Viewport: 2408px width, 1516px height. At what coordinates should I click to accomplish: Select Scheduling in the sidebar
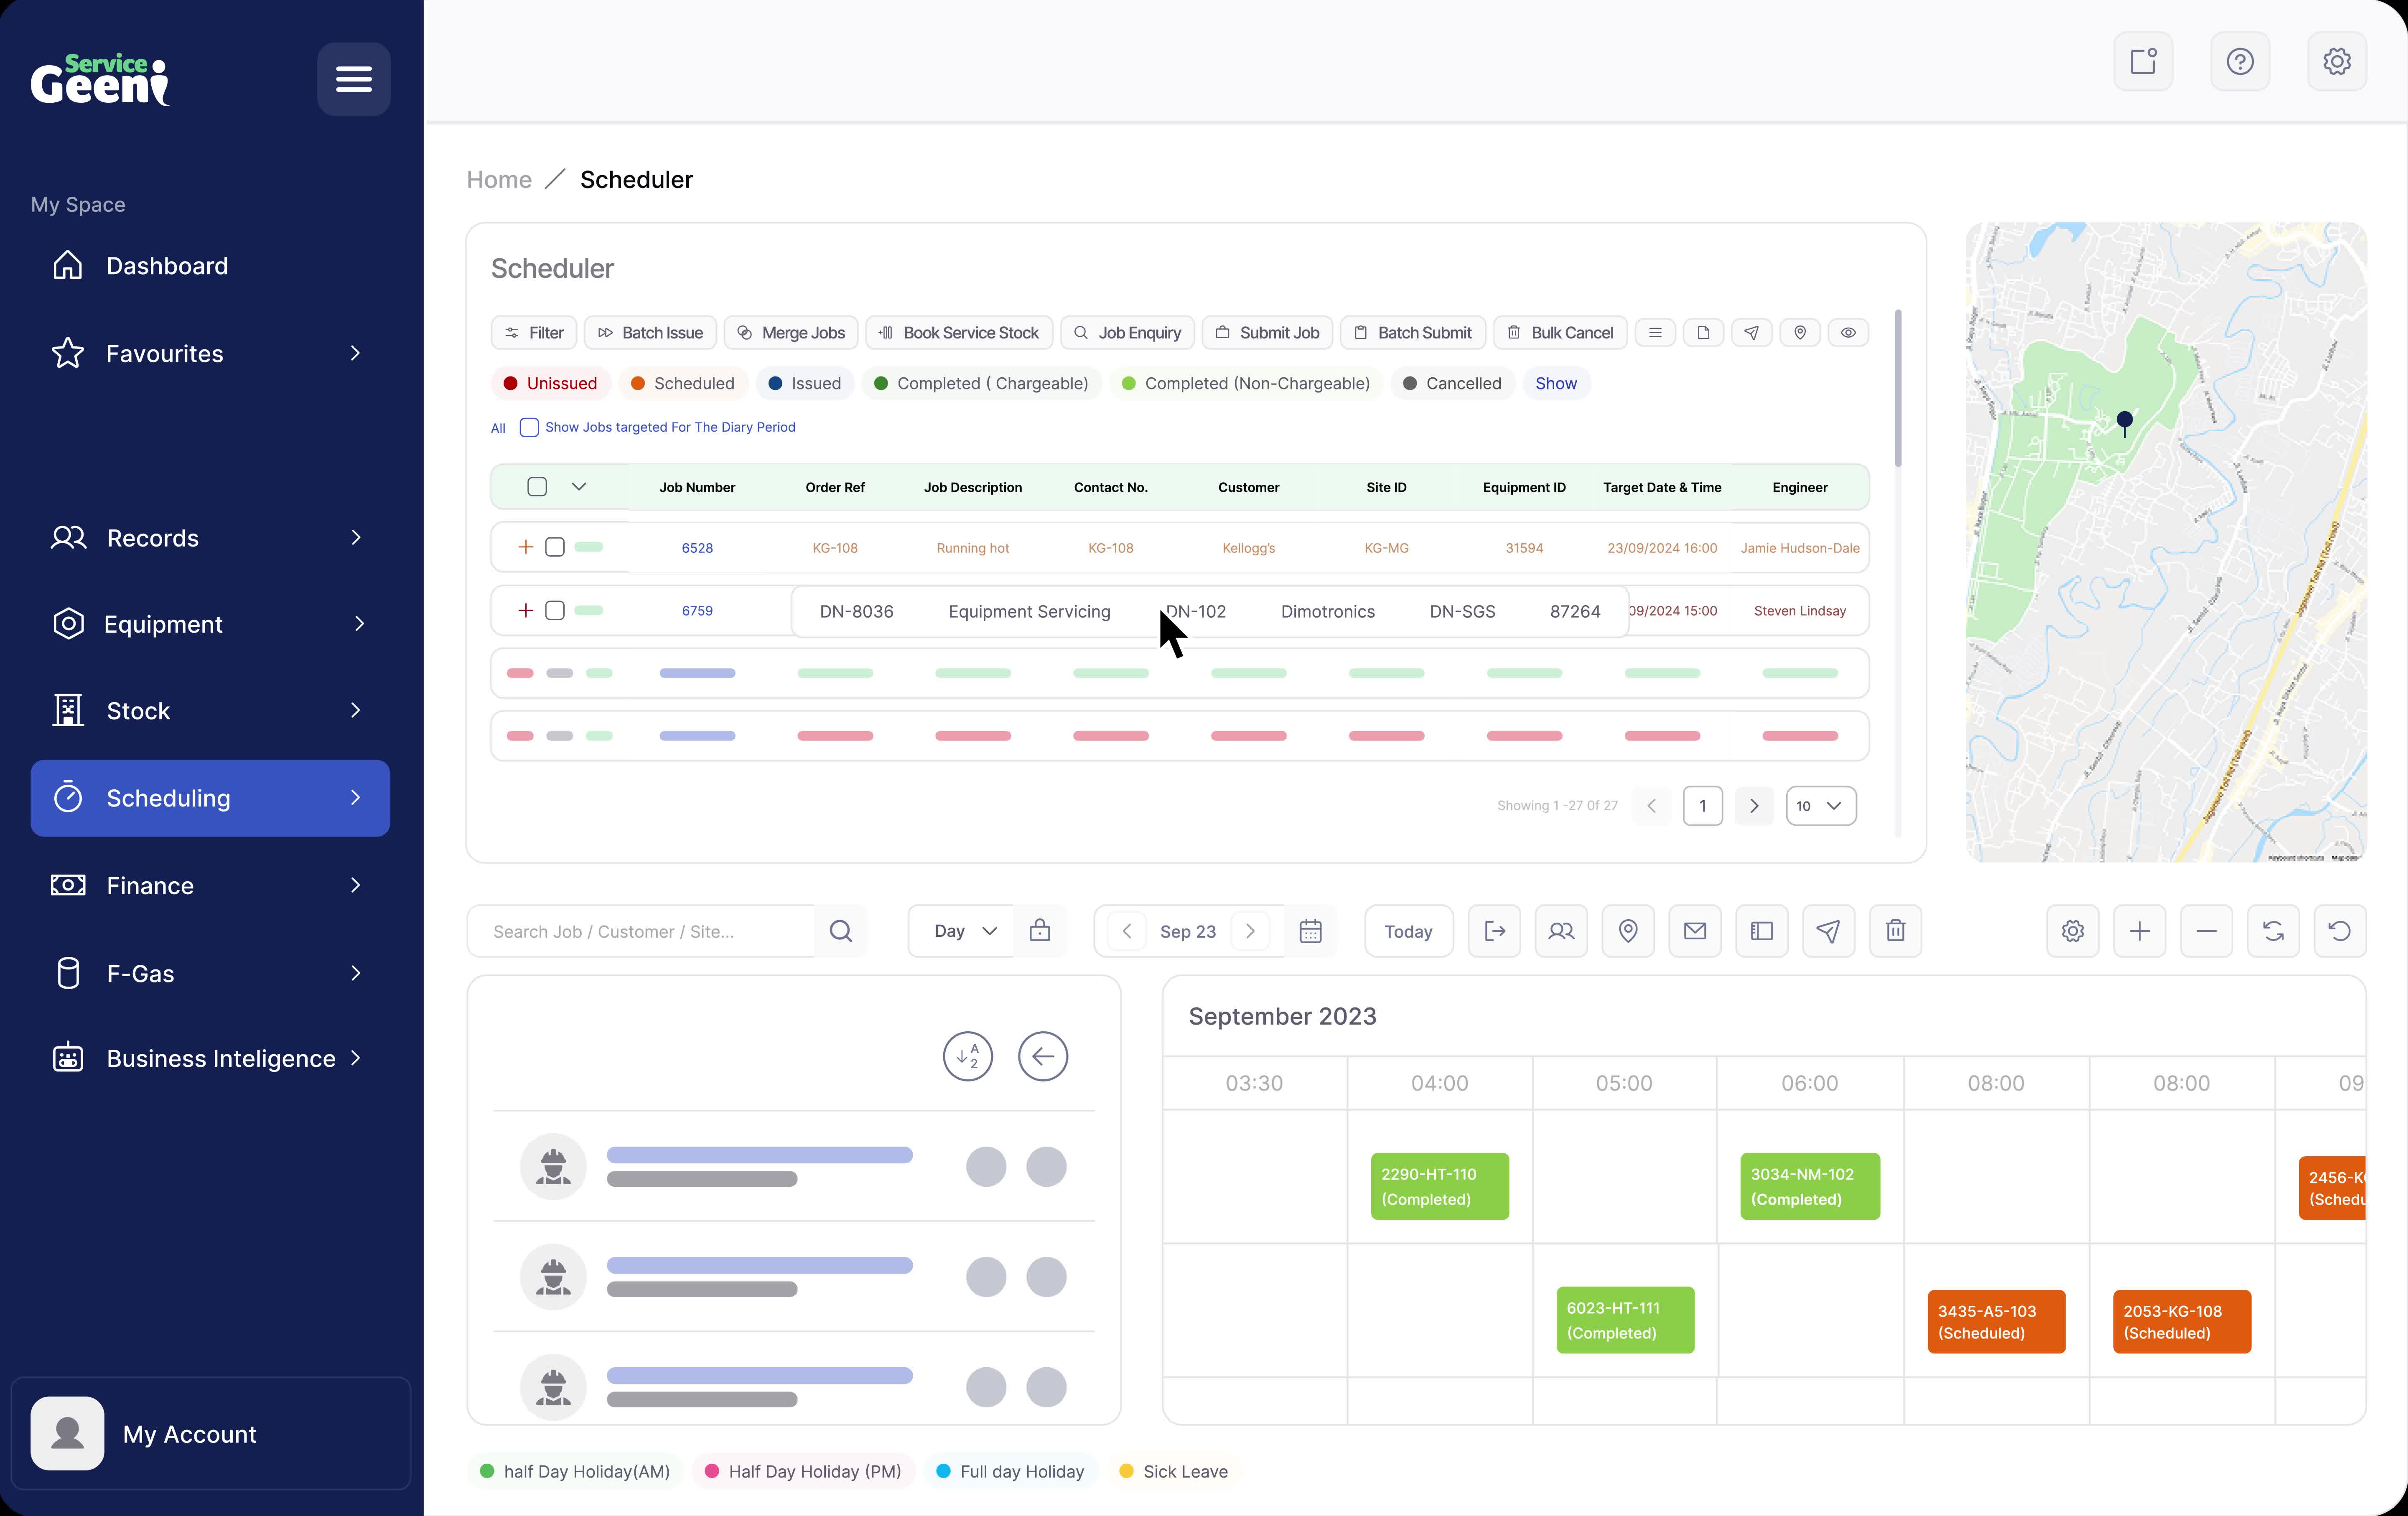coord(209,798)
